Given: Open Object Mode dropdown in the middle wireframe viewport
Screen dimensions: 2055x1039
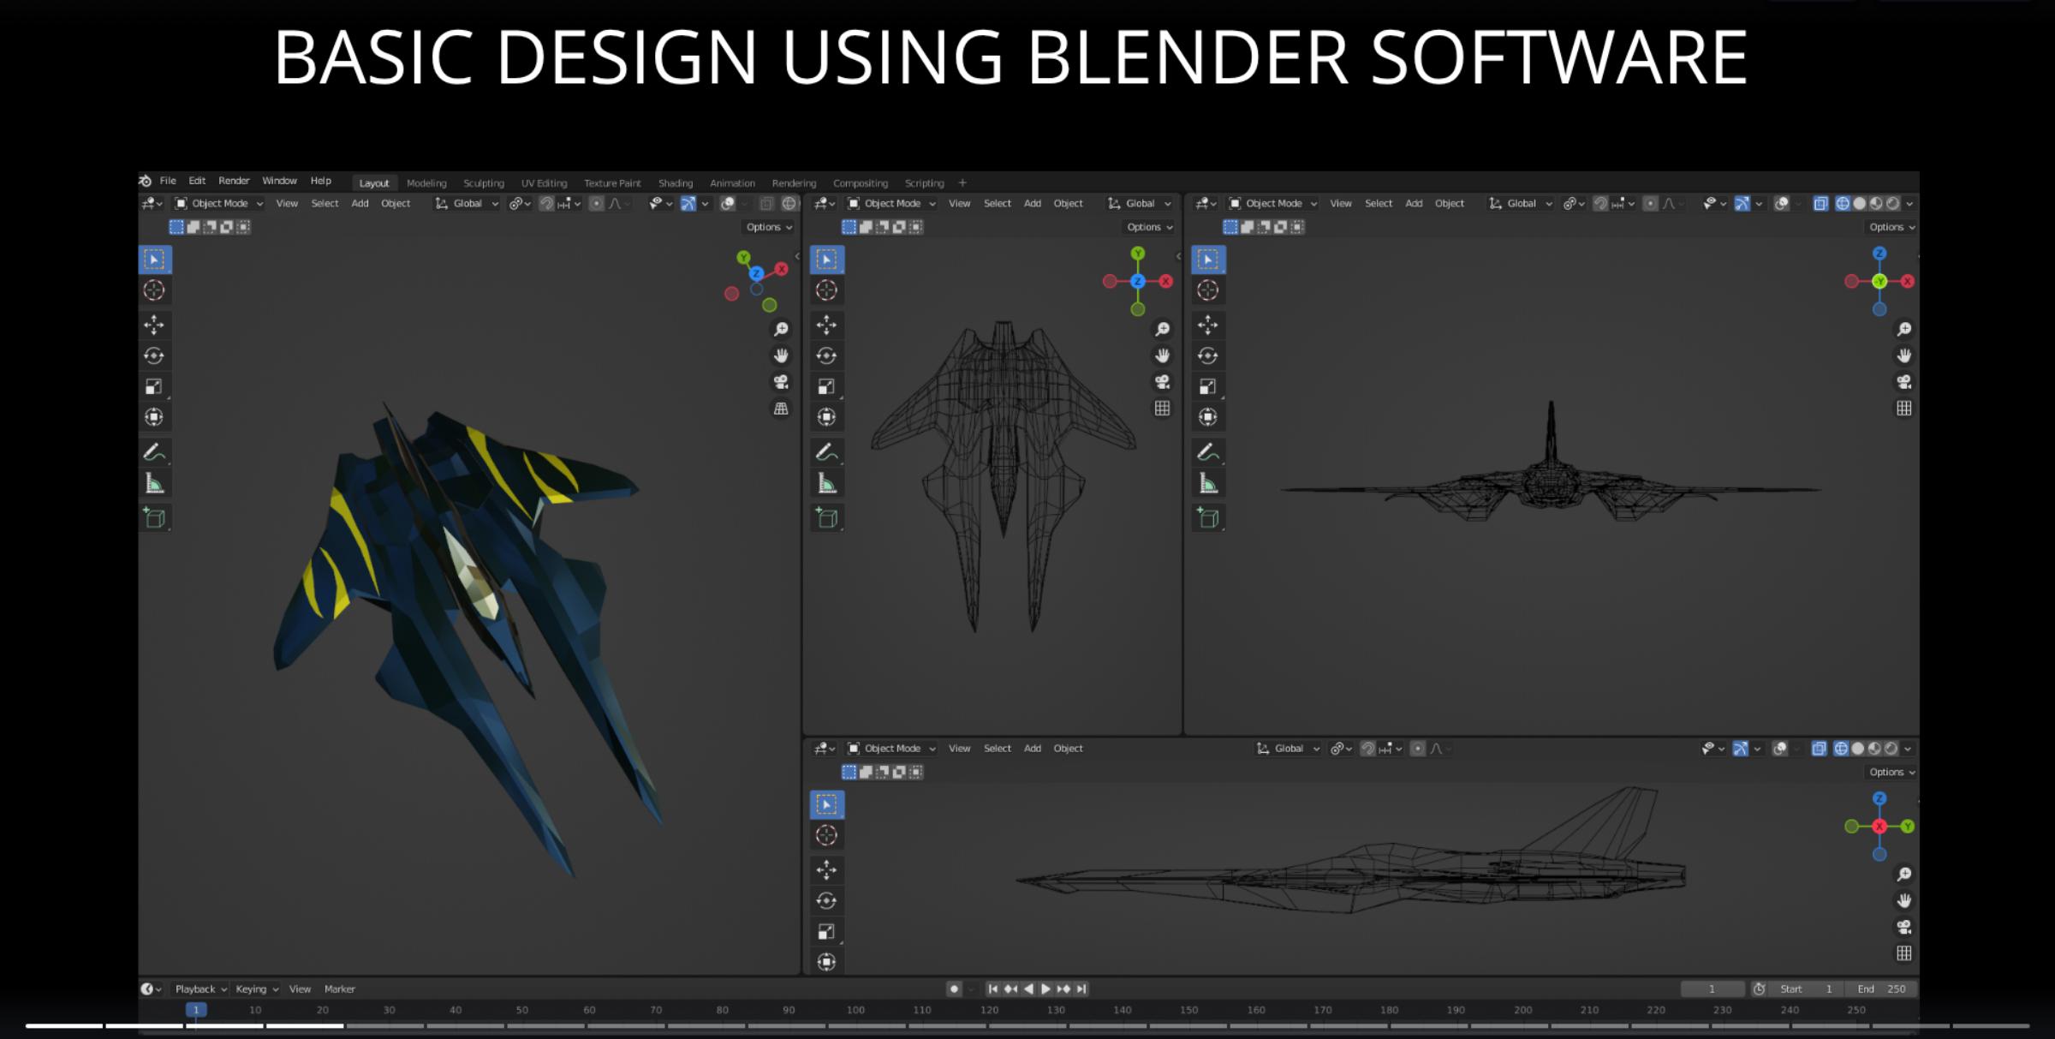Looking at the screenshot, I should pyautogui.click(x=892, y=203).
